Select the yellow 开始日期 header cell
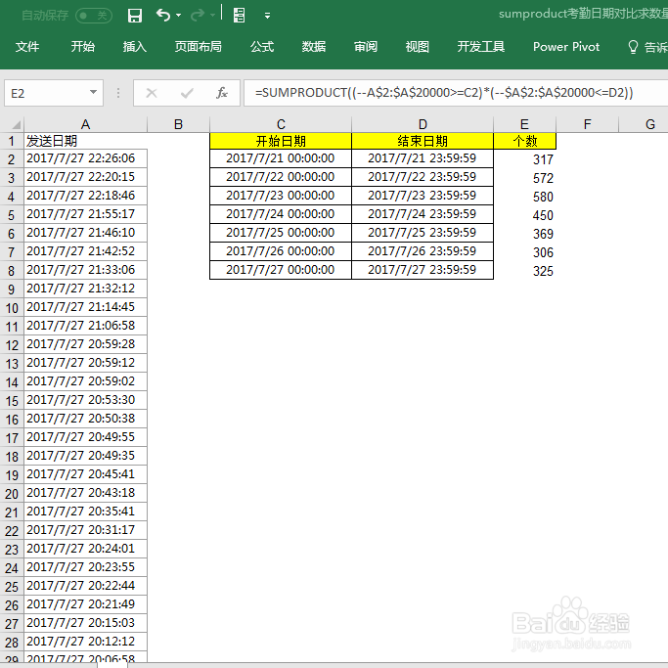This screenshot has height=668, width=668. click(281, 141)
